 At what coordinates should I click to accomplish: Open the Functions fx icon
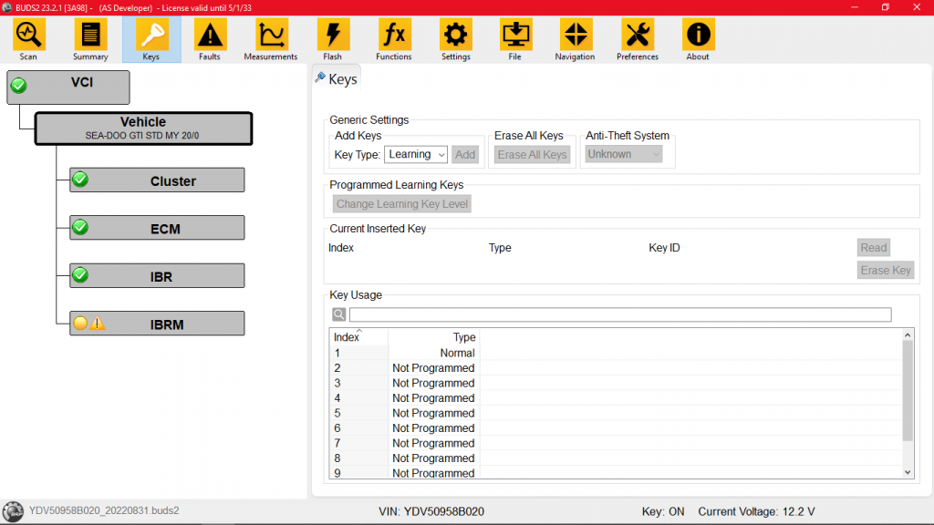click(394, 36)
